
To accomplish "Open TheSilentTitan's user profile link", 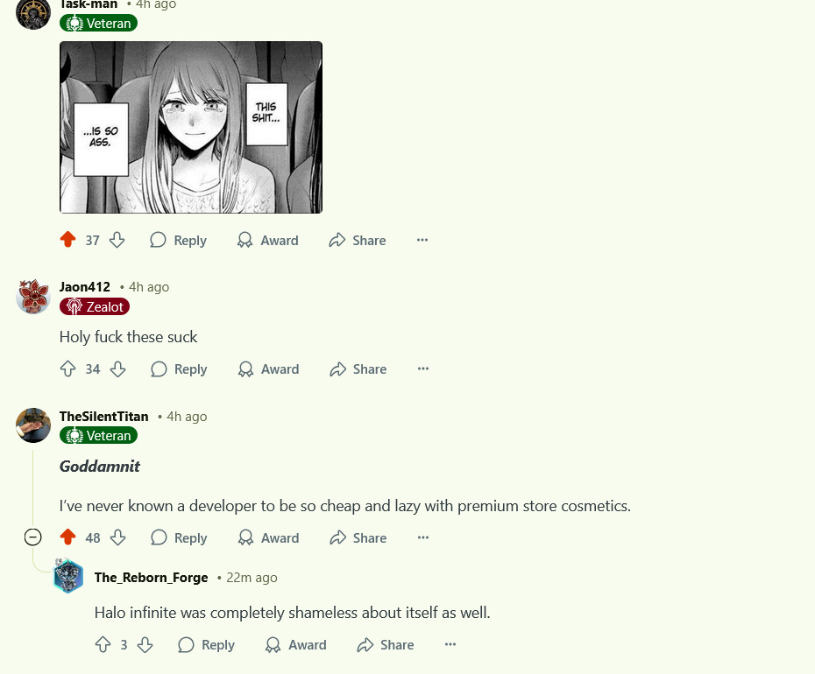I will (104, 417).
